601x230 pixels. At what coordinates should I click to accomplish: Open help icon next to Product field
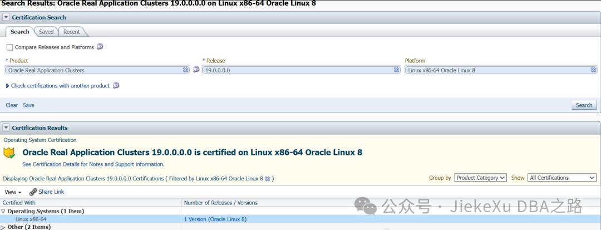click(x=196, y=70)
